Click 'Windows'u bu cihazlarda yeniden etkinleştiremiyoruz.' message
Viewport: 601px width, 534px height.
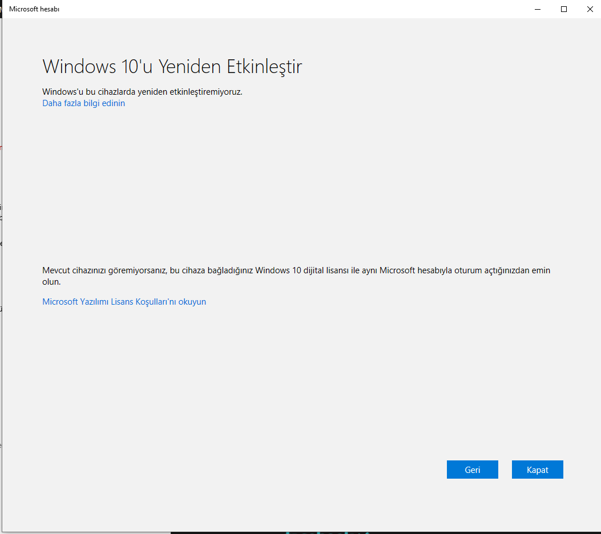coord(142,91)
